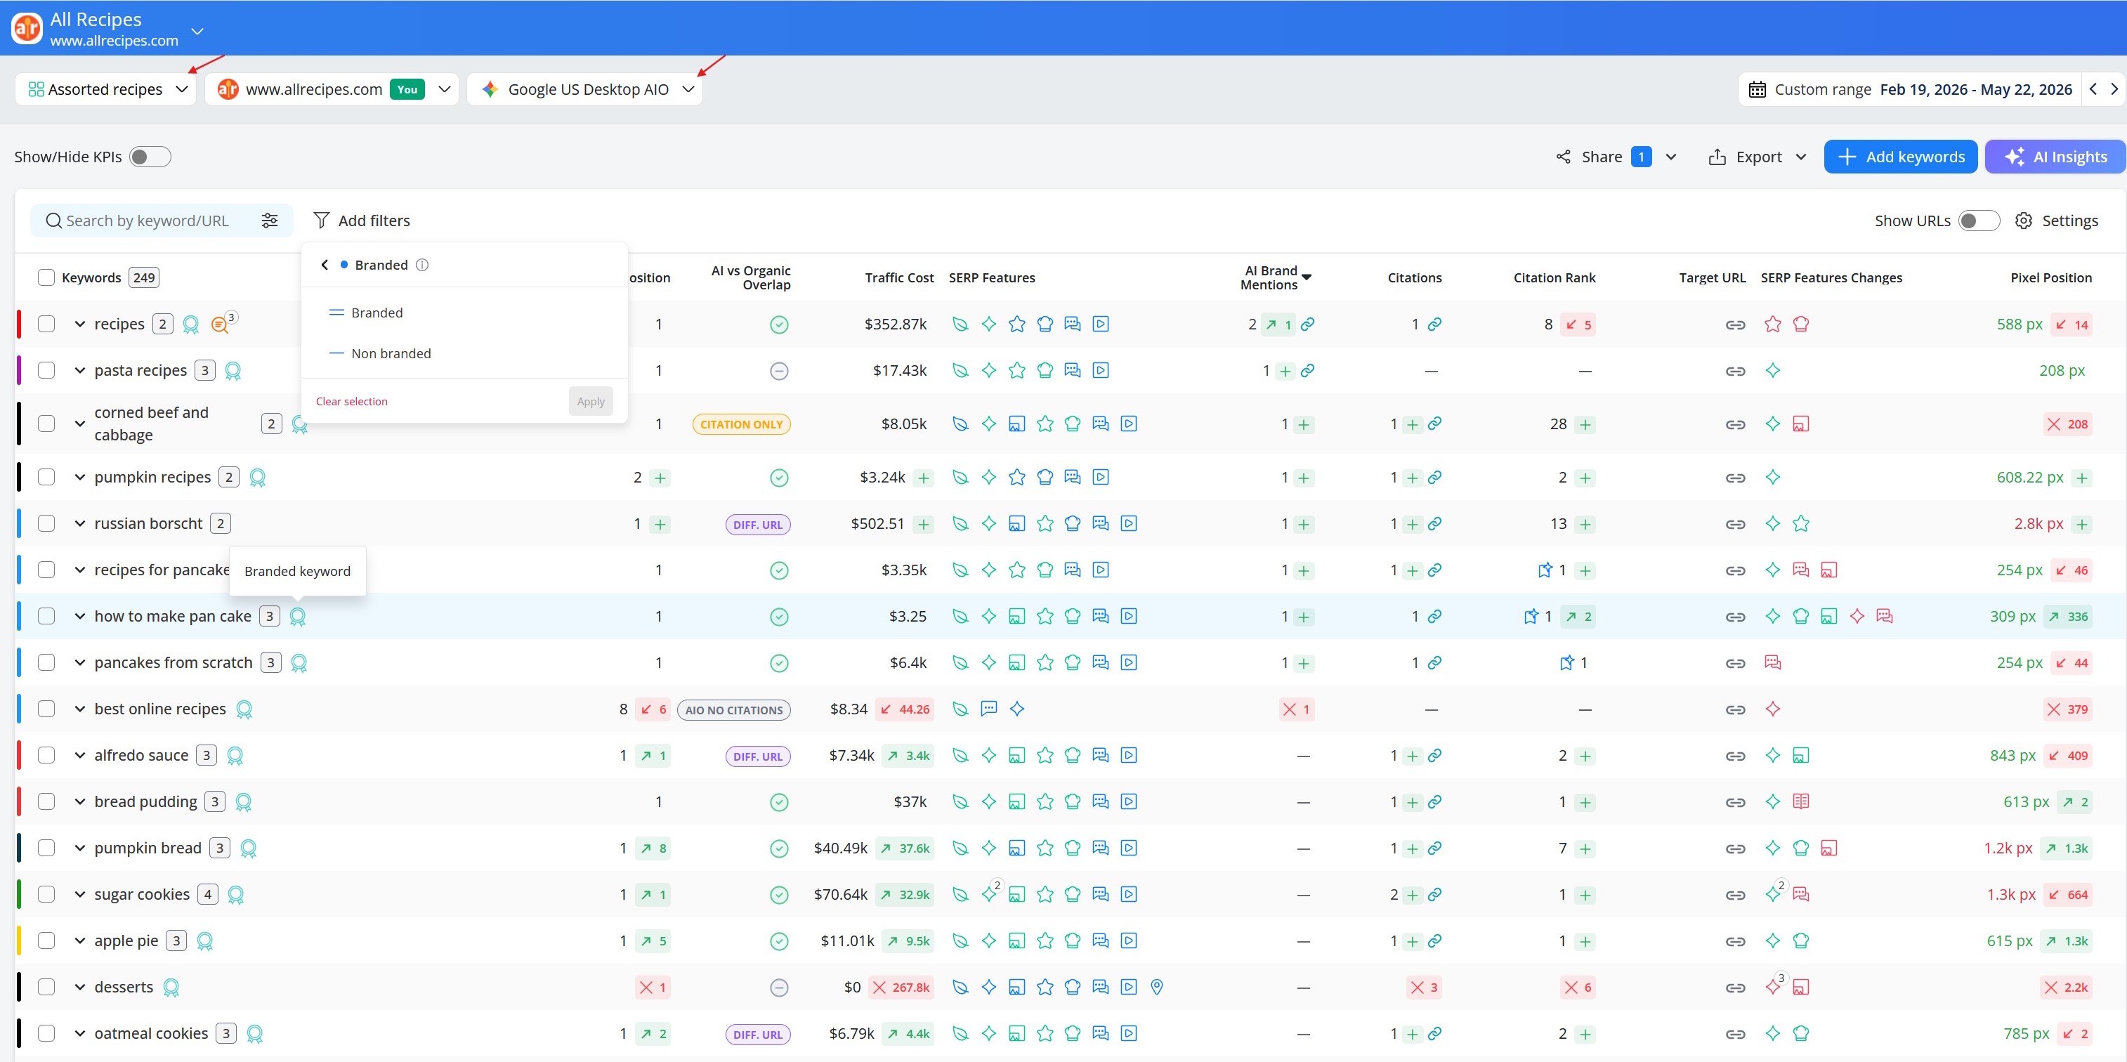The width and height of the screenshot is (2127, 1062).
Task: Click Target URL link icon in best online recipes row
Action: point(1735,709)
